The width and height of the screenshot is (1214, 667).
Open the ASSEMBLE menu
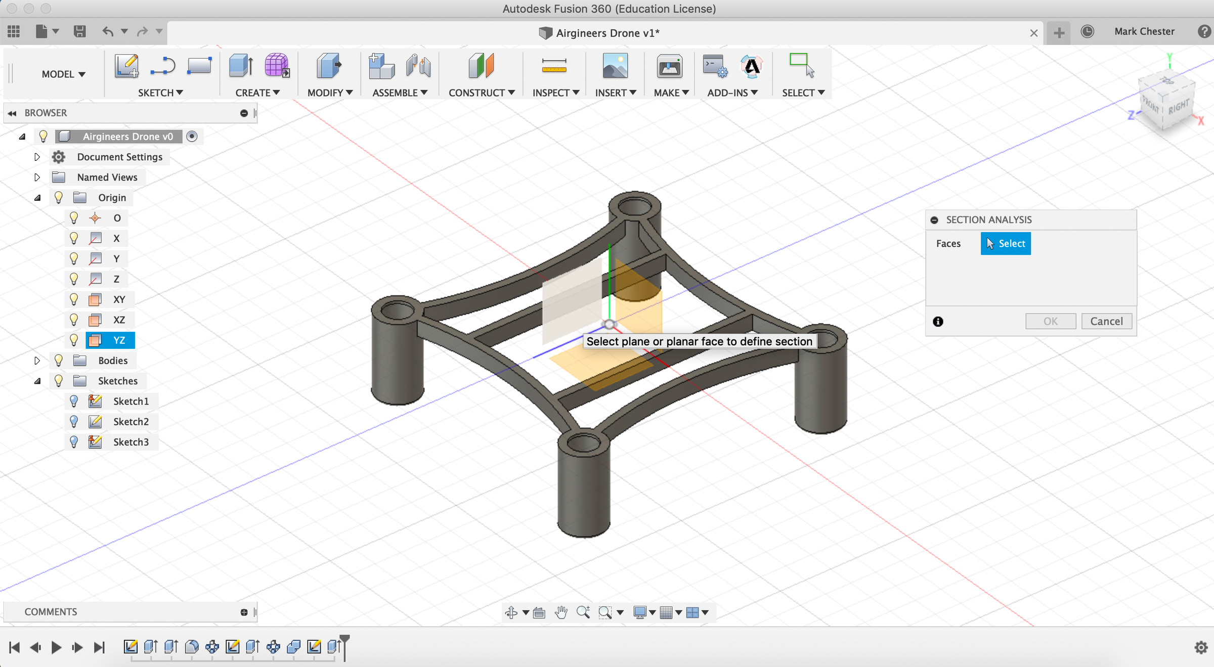point(399,93)
